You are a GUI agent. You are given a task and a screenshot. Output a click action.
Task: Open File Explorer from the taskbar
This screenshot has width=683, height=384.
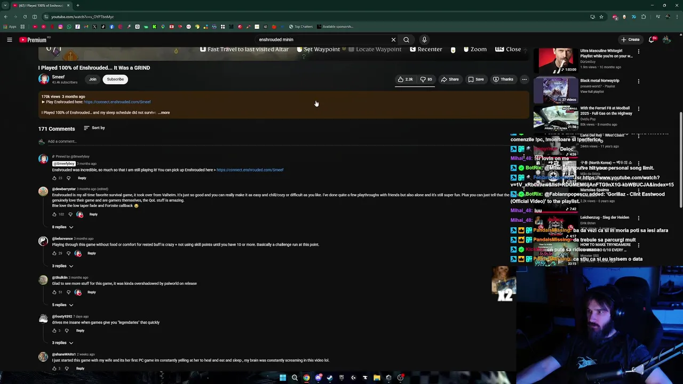[x=377, y=378]
